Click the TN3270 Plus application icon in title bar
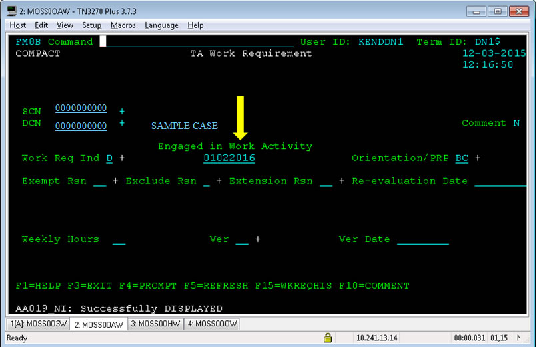Viewport: 537px width, 347px height. (x=11, y=11)
